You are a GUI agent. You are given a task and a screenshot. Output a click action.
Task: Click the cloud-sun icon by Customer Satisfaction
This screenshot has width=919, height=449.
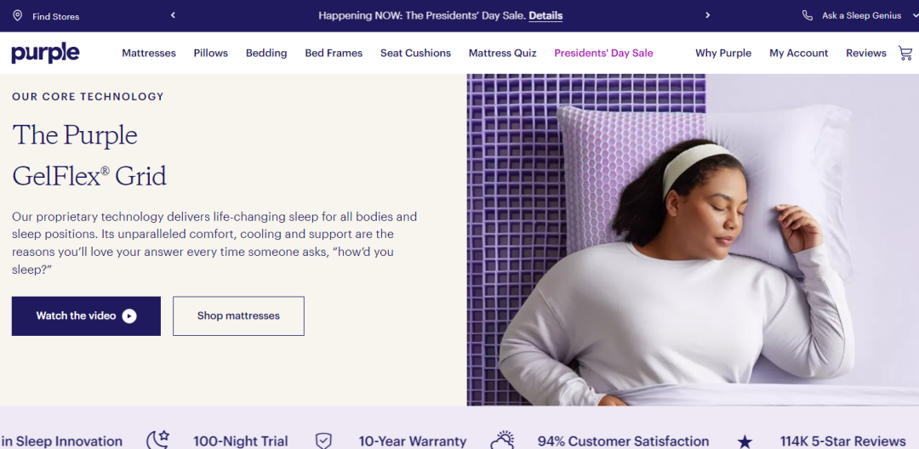click(x=502, y=440)
